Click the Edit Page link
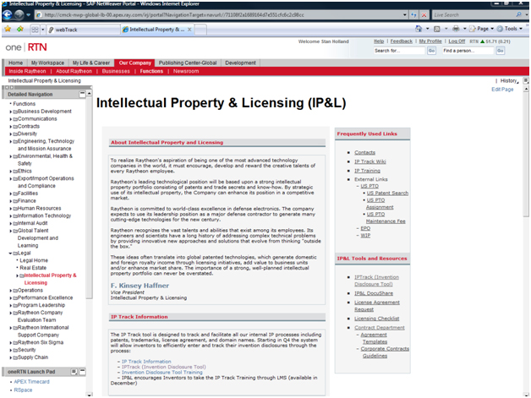 click(502, 90)
